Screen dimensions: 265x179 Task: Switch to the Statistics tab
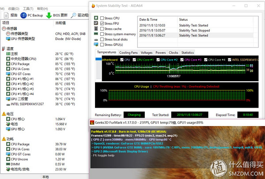tap(187, 52)
